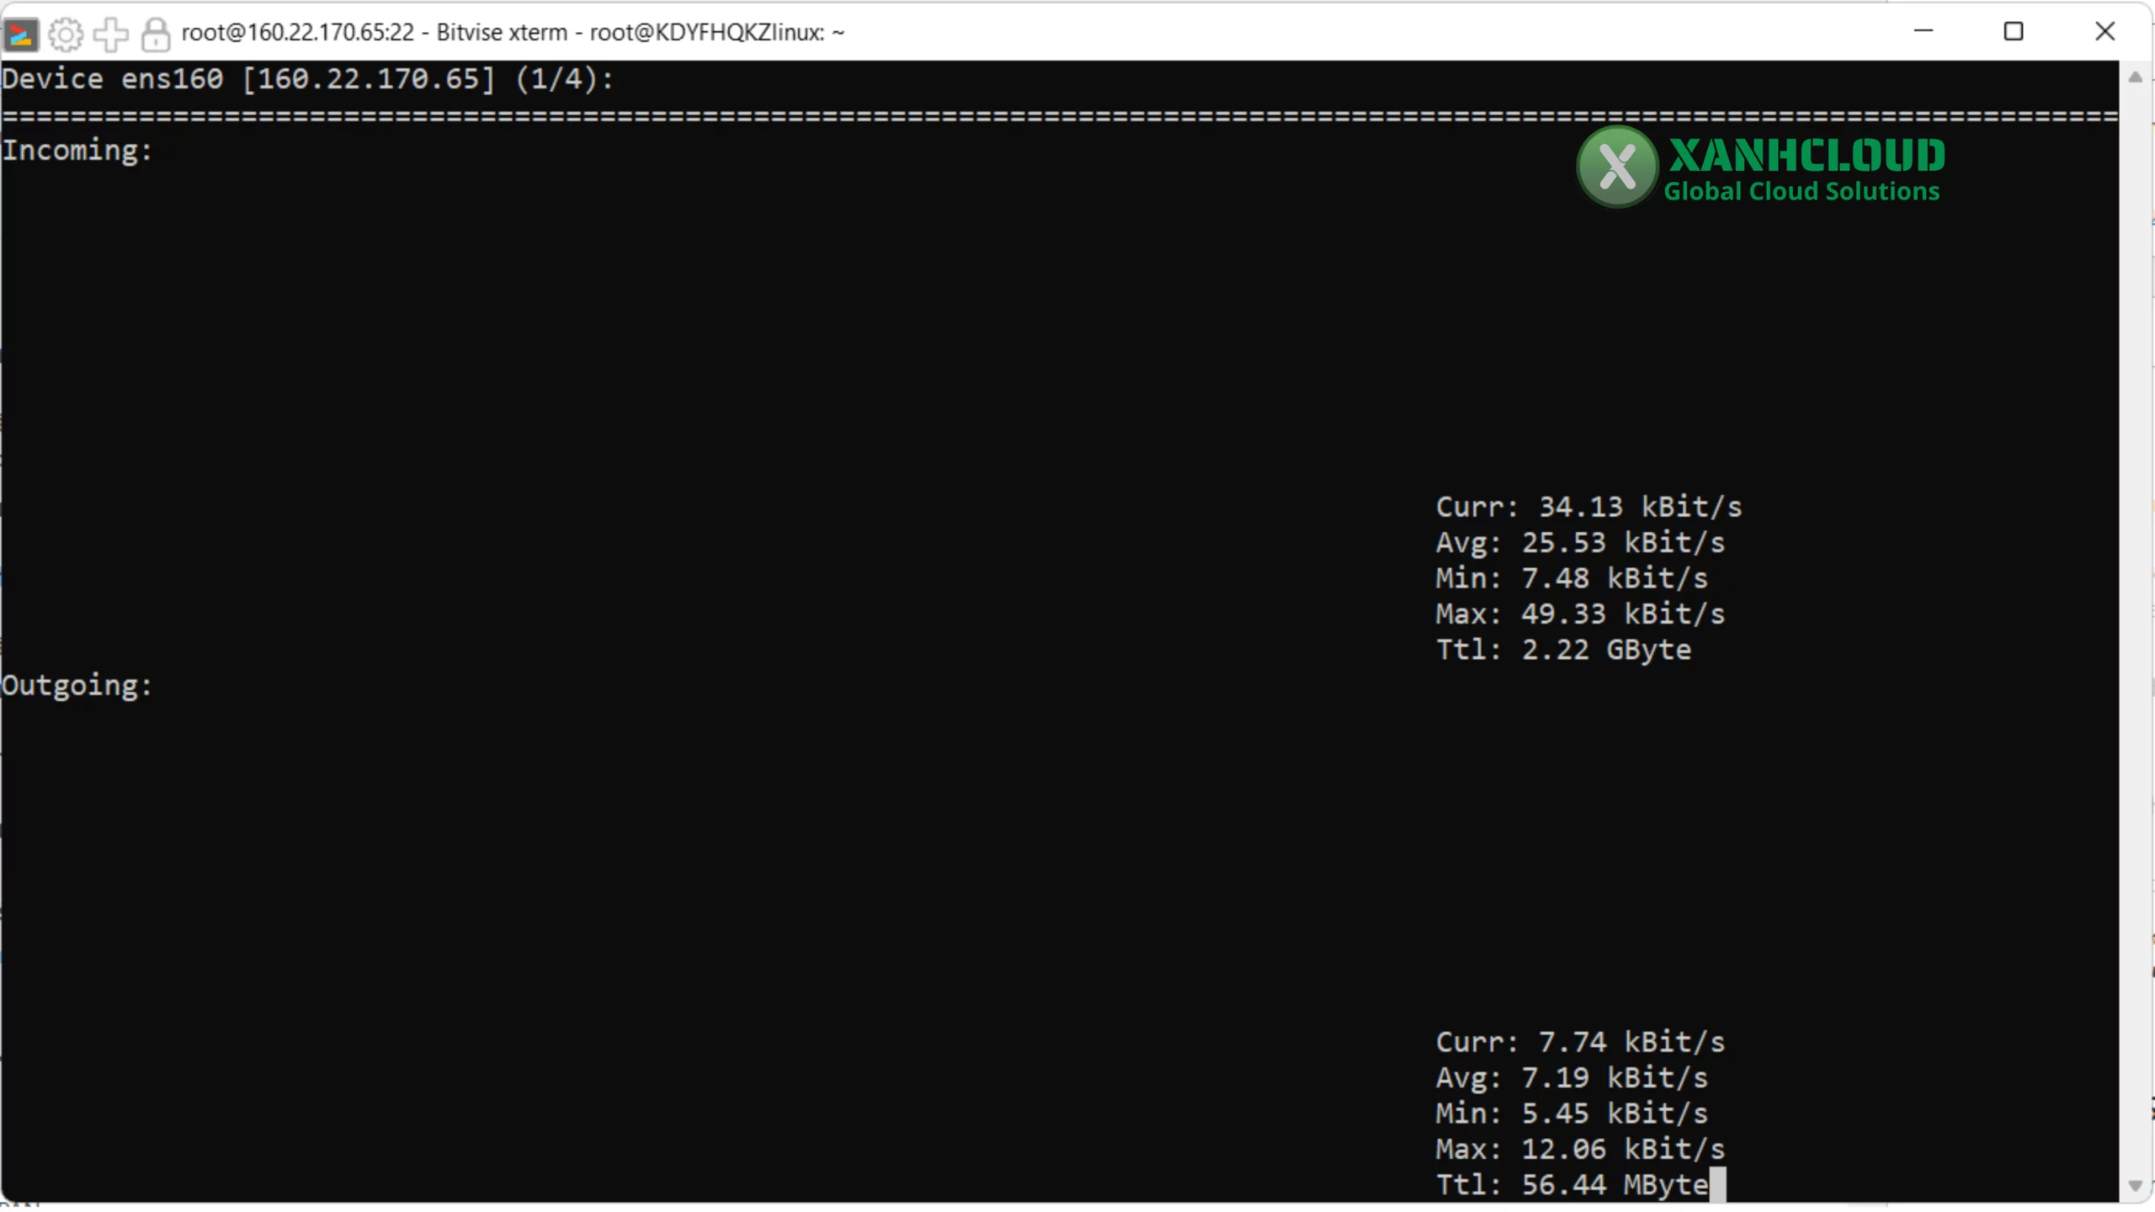Screen dimensions: 2155x1212
Task: Open terminal settings via gear icon
Action: click(66, 34)
